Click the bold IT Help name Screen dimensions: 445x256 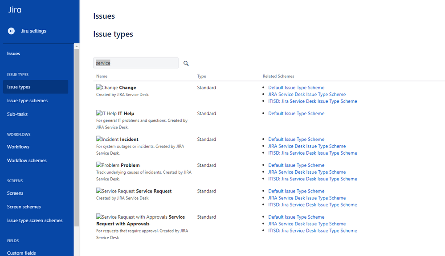tap(126, 113)
